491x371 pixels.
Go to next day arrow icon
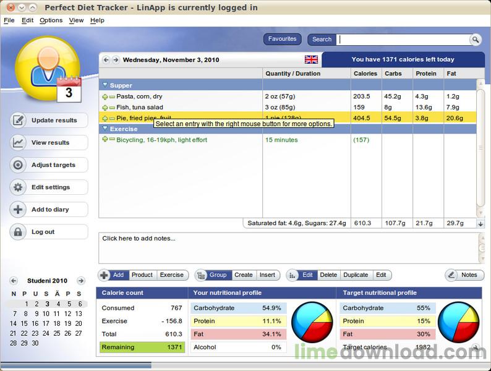[116, 60]
